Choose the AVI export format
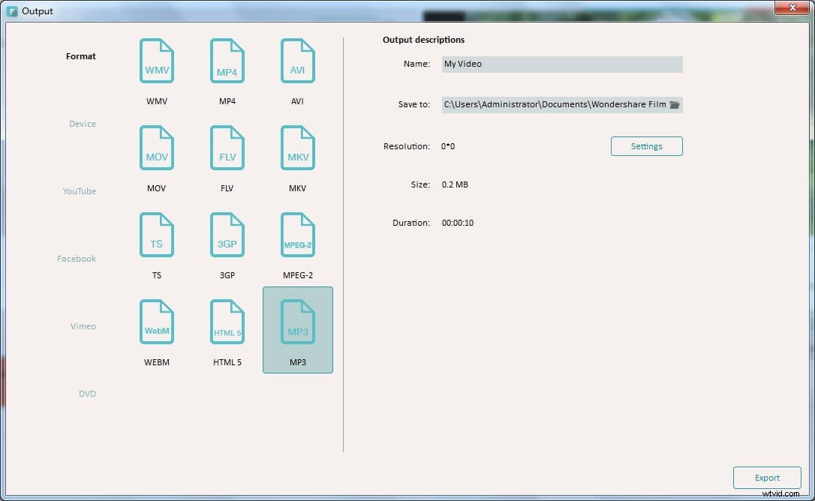Screen dimensions: 815x501 (297, 61)
